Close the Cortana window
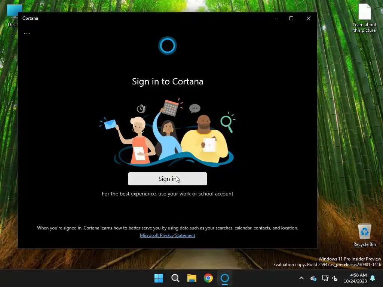Screen dimensions: 383x287 pyautogui.click(x=309, y=18)
